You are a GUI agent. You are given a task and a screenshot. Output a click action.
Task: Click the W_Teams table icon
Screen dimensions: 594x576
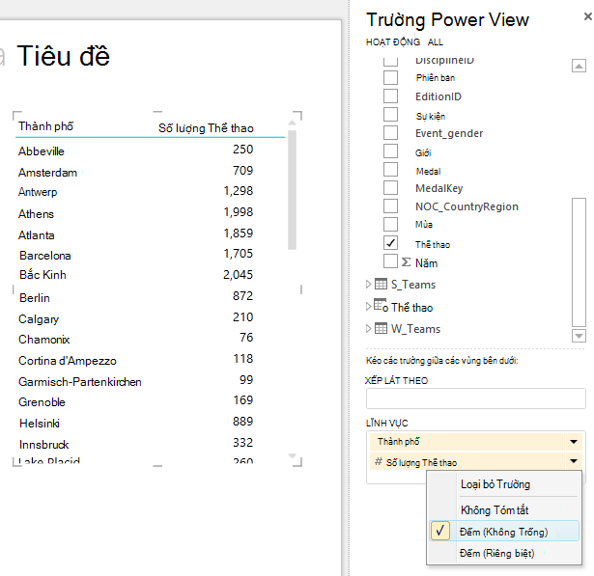click(381, 328)
